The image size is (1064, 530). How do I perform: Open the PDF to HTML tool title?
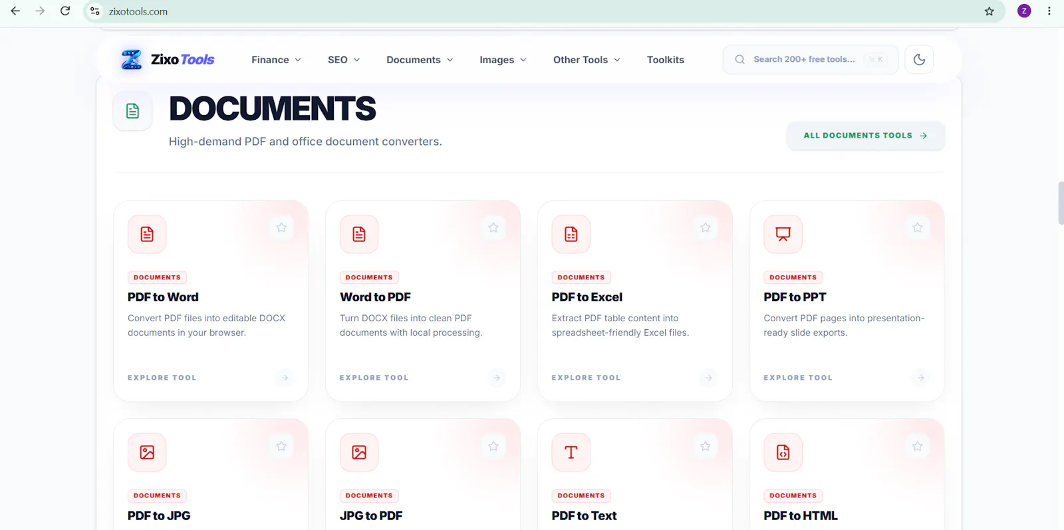pyautogui.click(x=801, y=515)
